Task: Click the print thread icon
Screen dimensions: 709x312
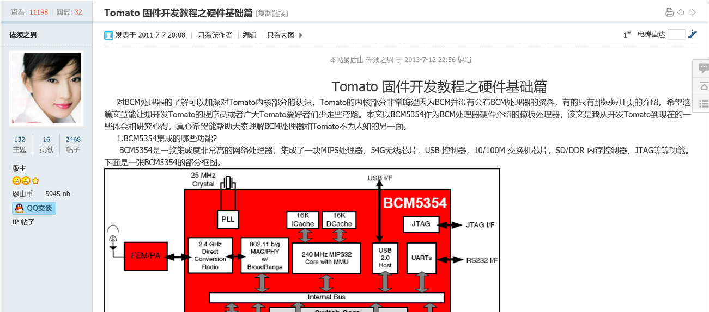Action: tap(669, 13)
